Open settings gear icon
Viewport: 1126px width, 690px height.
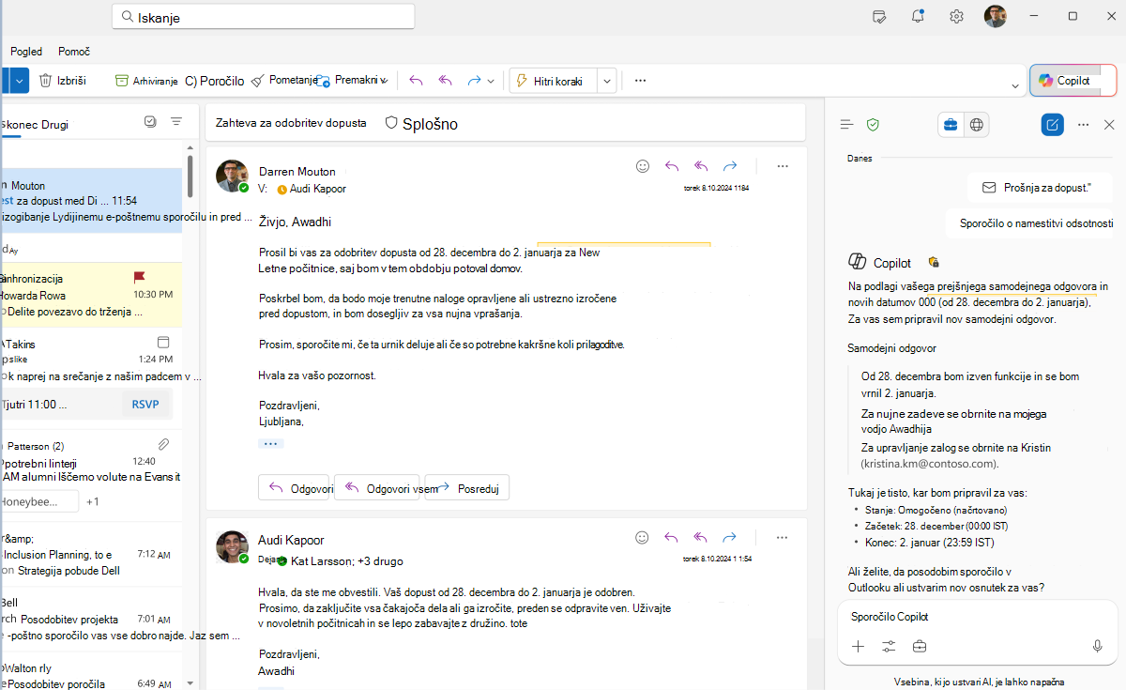click(x=956, y=16)
